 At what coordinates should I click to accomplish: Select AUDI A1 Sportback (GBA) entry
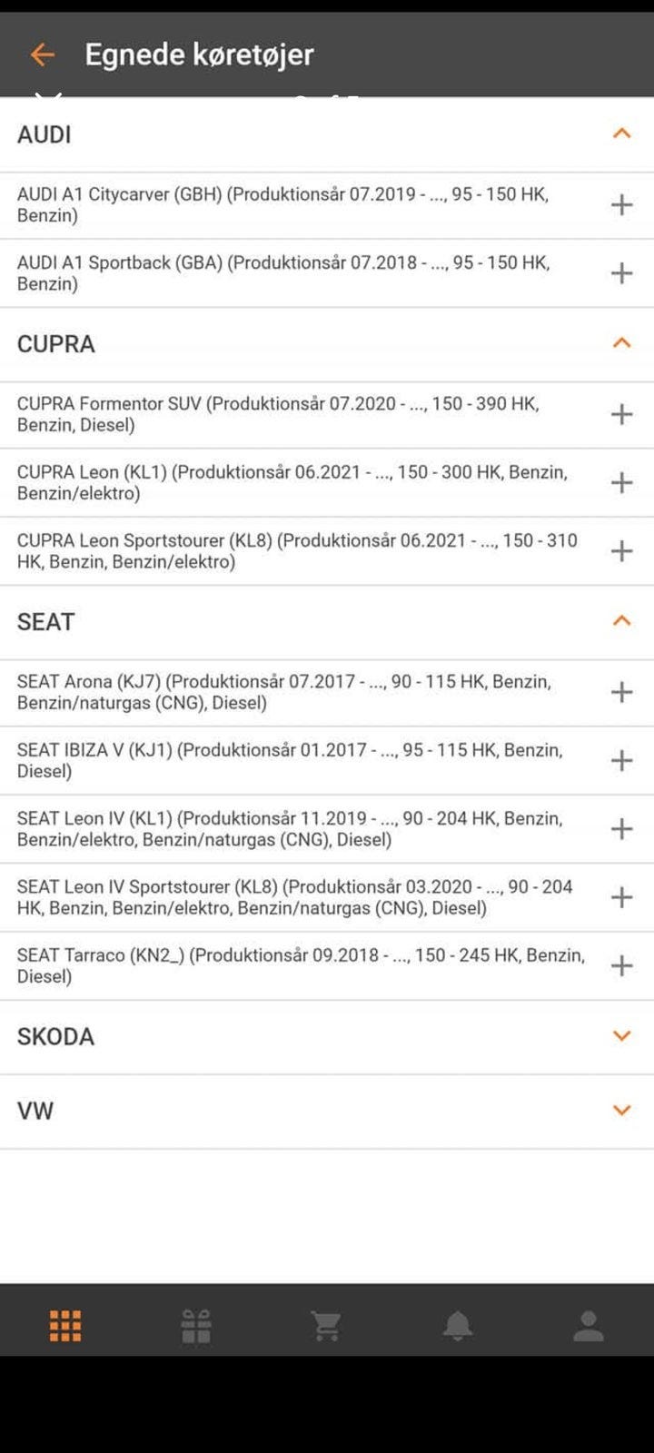point(283,273)
